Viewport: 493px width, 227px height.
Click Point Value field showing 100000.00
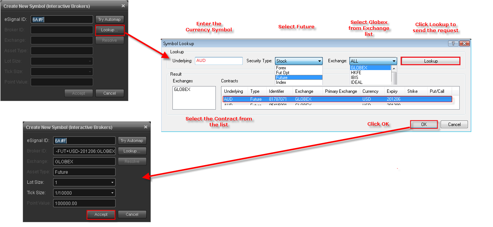pyautogui.click(x=84, y=203)
